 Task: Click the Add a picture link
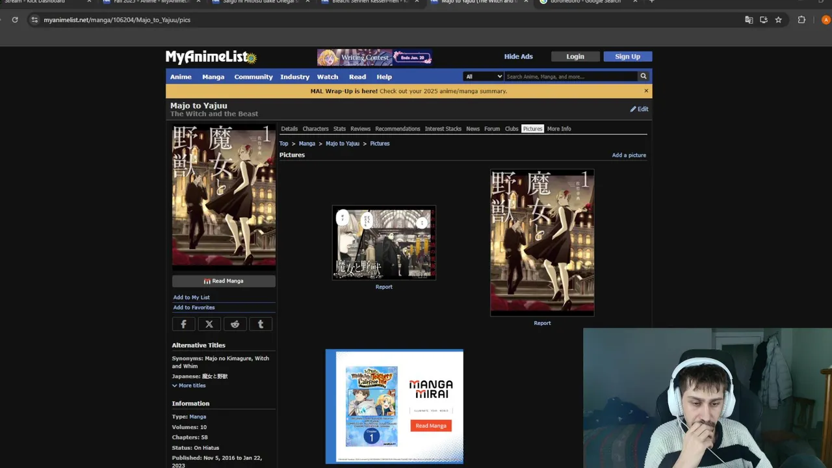click(x=629, y=155)
